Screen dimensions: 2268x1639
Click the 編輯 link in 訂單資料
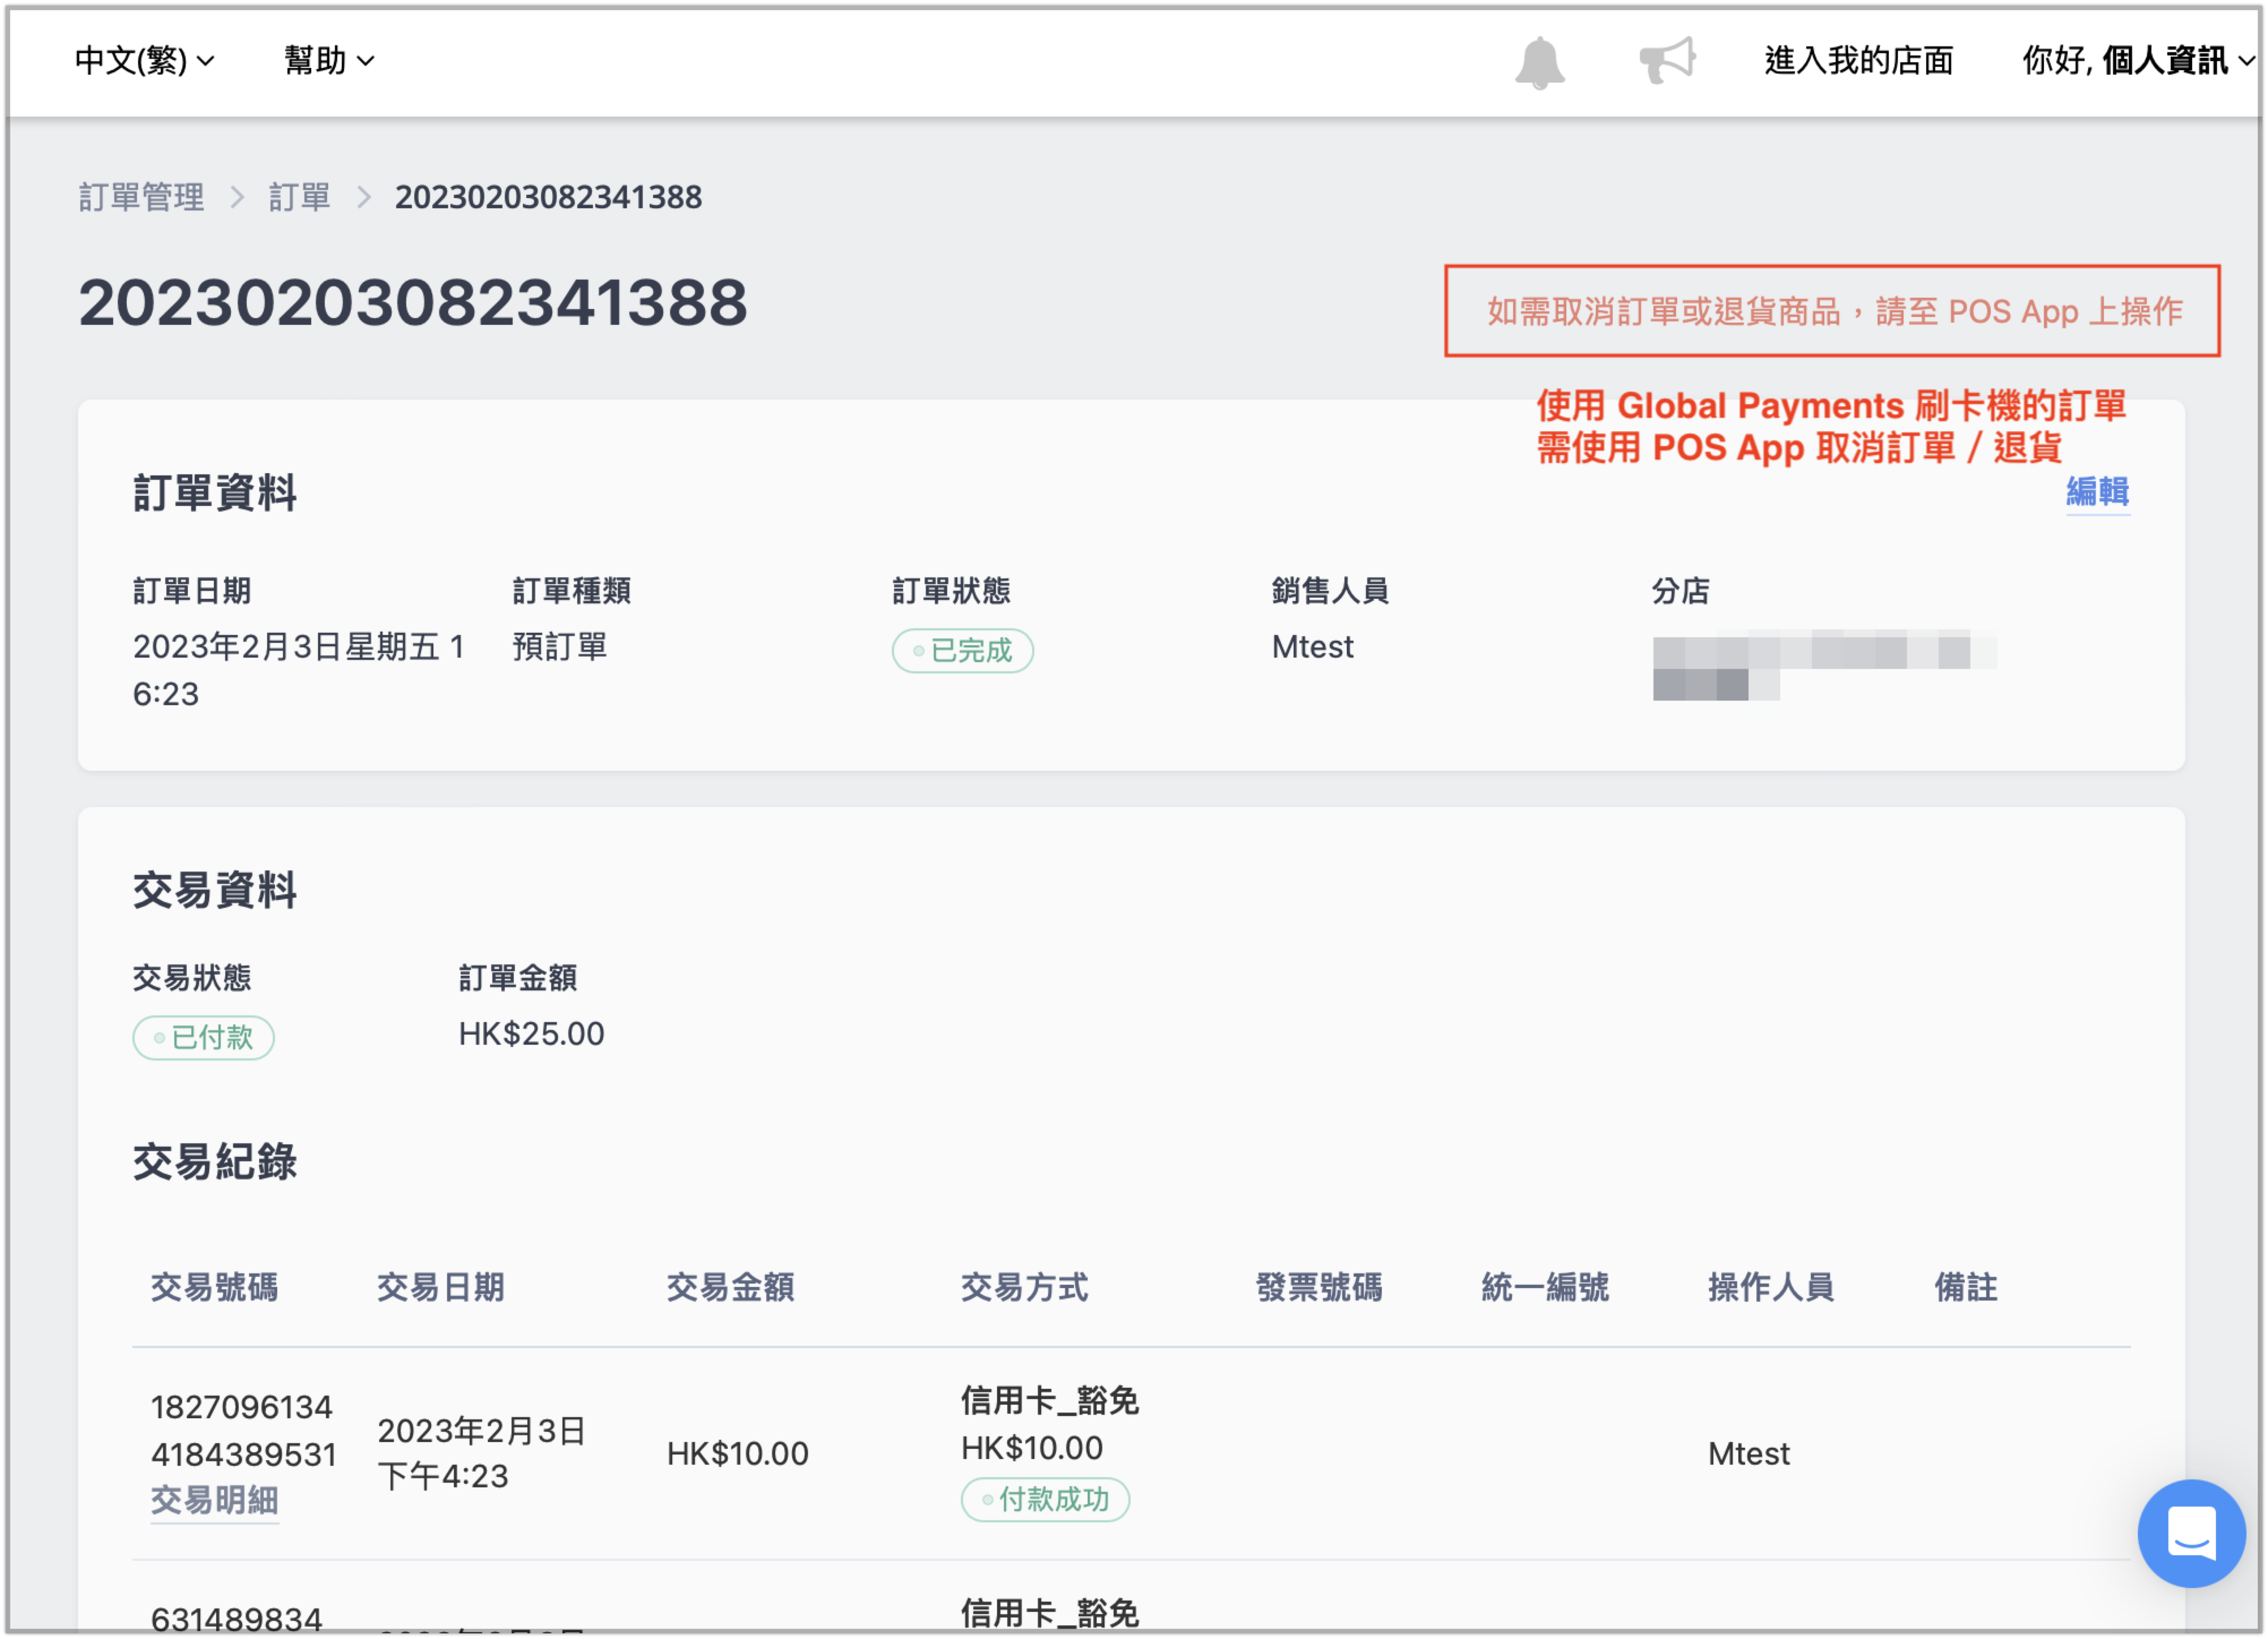click(x=2097, y=491)
